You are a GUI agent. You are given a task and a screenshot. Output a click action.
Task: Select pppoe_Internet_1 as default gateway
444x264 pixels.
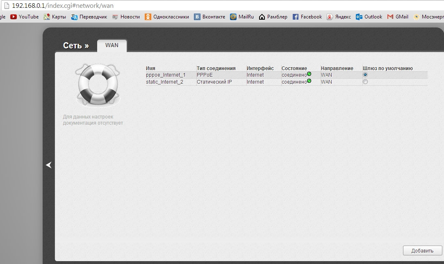coord(365,75)
